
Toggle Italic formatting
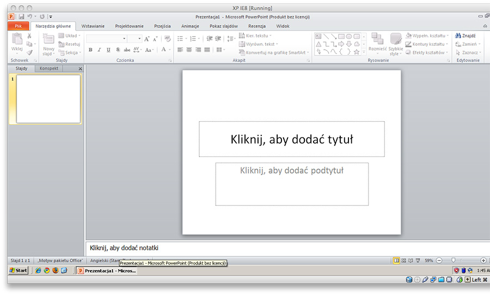click(99, 50)
